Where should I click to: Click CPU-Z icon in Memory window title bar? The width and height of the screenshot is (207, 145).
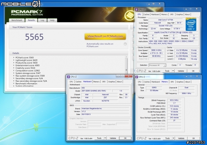click(x=137, y=77)
